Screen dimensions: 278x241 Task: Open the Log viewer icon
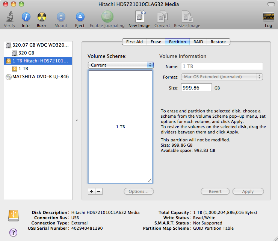[268, 17]
